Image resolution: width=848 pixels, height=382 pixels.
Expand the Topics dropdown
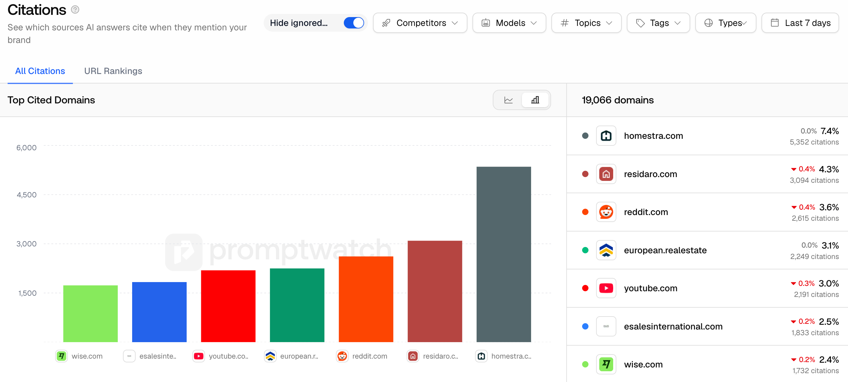(586, 23)
